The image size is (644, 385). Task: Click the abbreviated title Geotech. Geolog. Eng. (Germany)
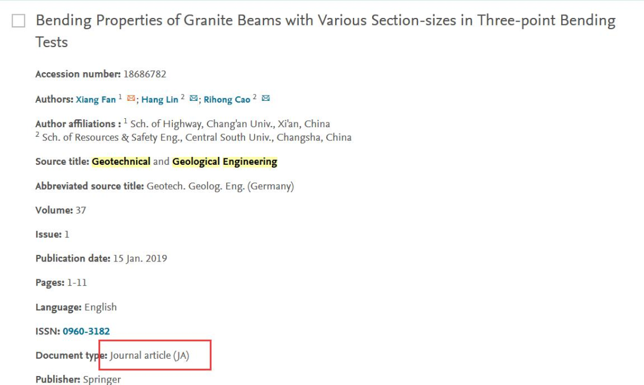[220, 186]
